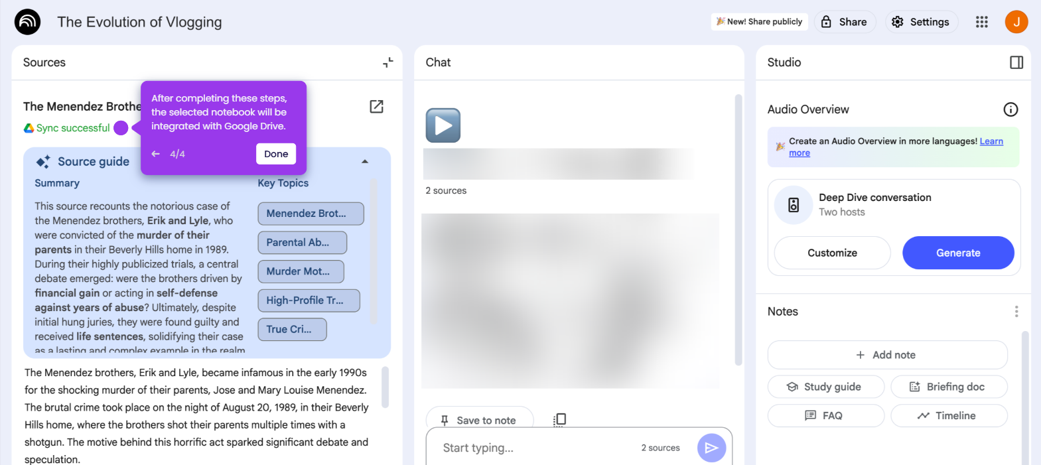Select the True Cri... key topic chip
This screenshot has width=1041, height=465.
pos(292,330)
